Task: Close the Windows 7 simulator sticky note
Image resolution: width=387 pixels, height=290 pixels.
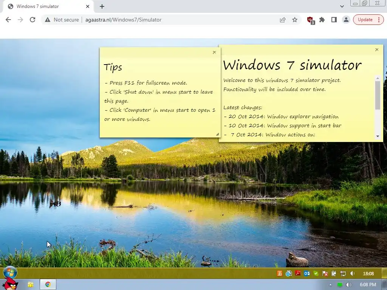Action: 377,49
